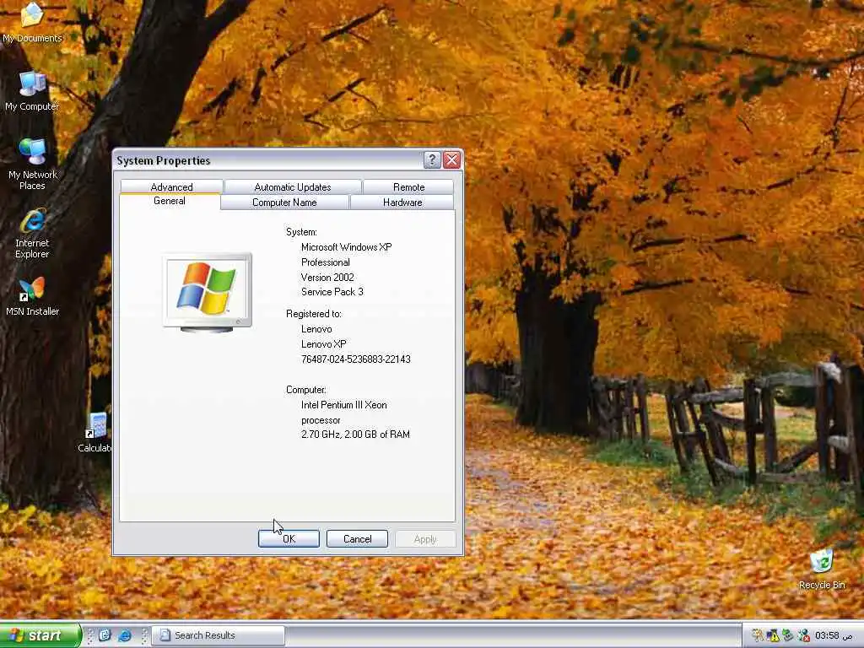Select the MSN Installer shortcut

[x=32, y=297]
